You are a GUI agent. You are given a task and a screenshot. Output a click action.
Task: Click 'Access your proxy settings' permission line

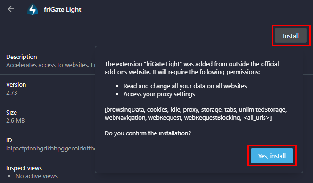(x=159, y=94)
